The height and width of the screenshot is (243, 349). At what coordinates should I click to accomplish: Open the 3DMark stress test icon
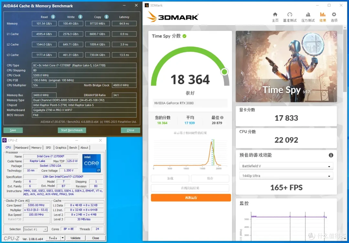[308, 15]
